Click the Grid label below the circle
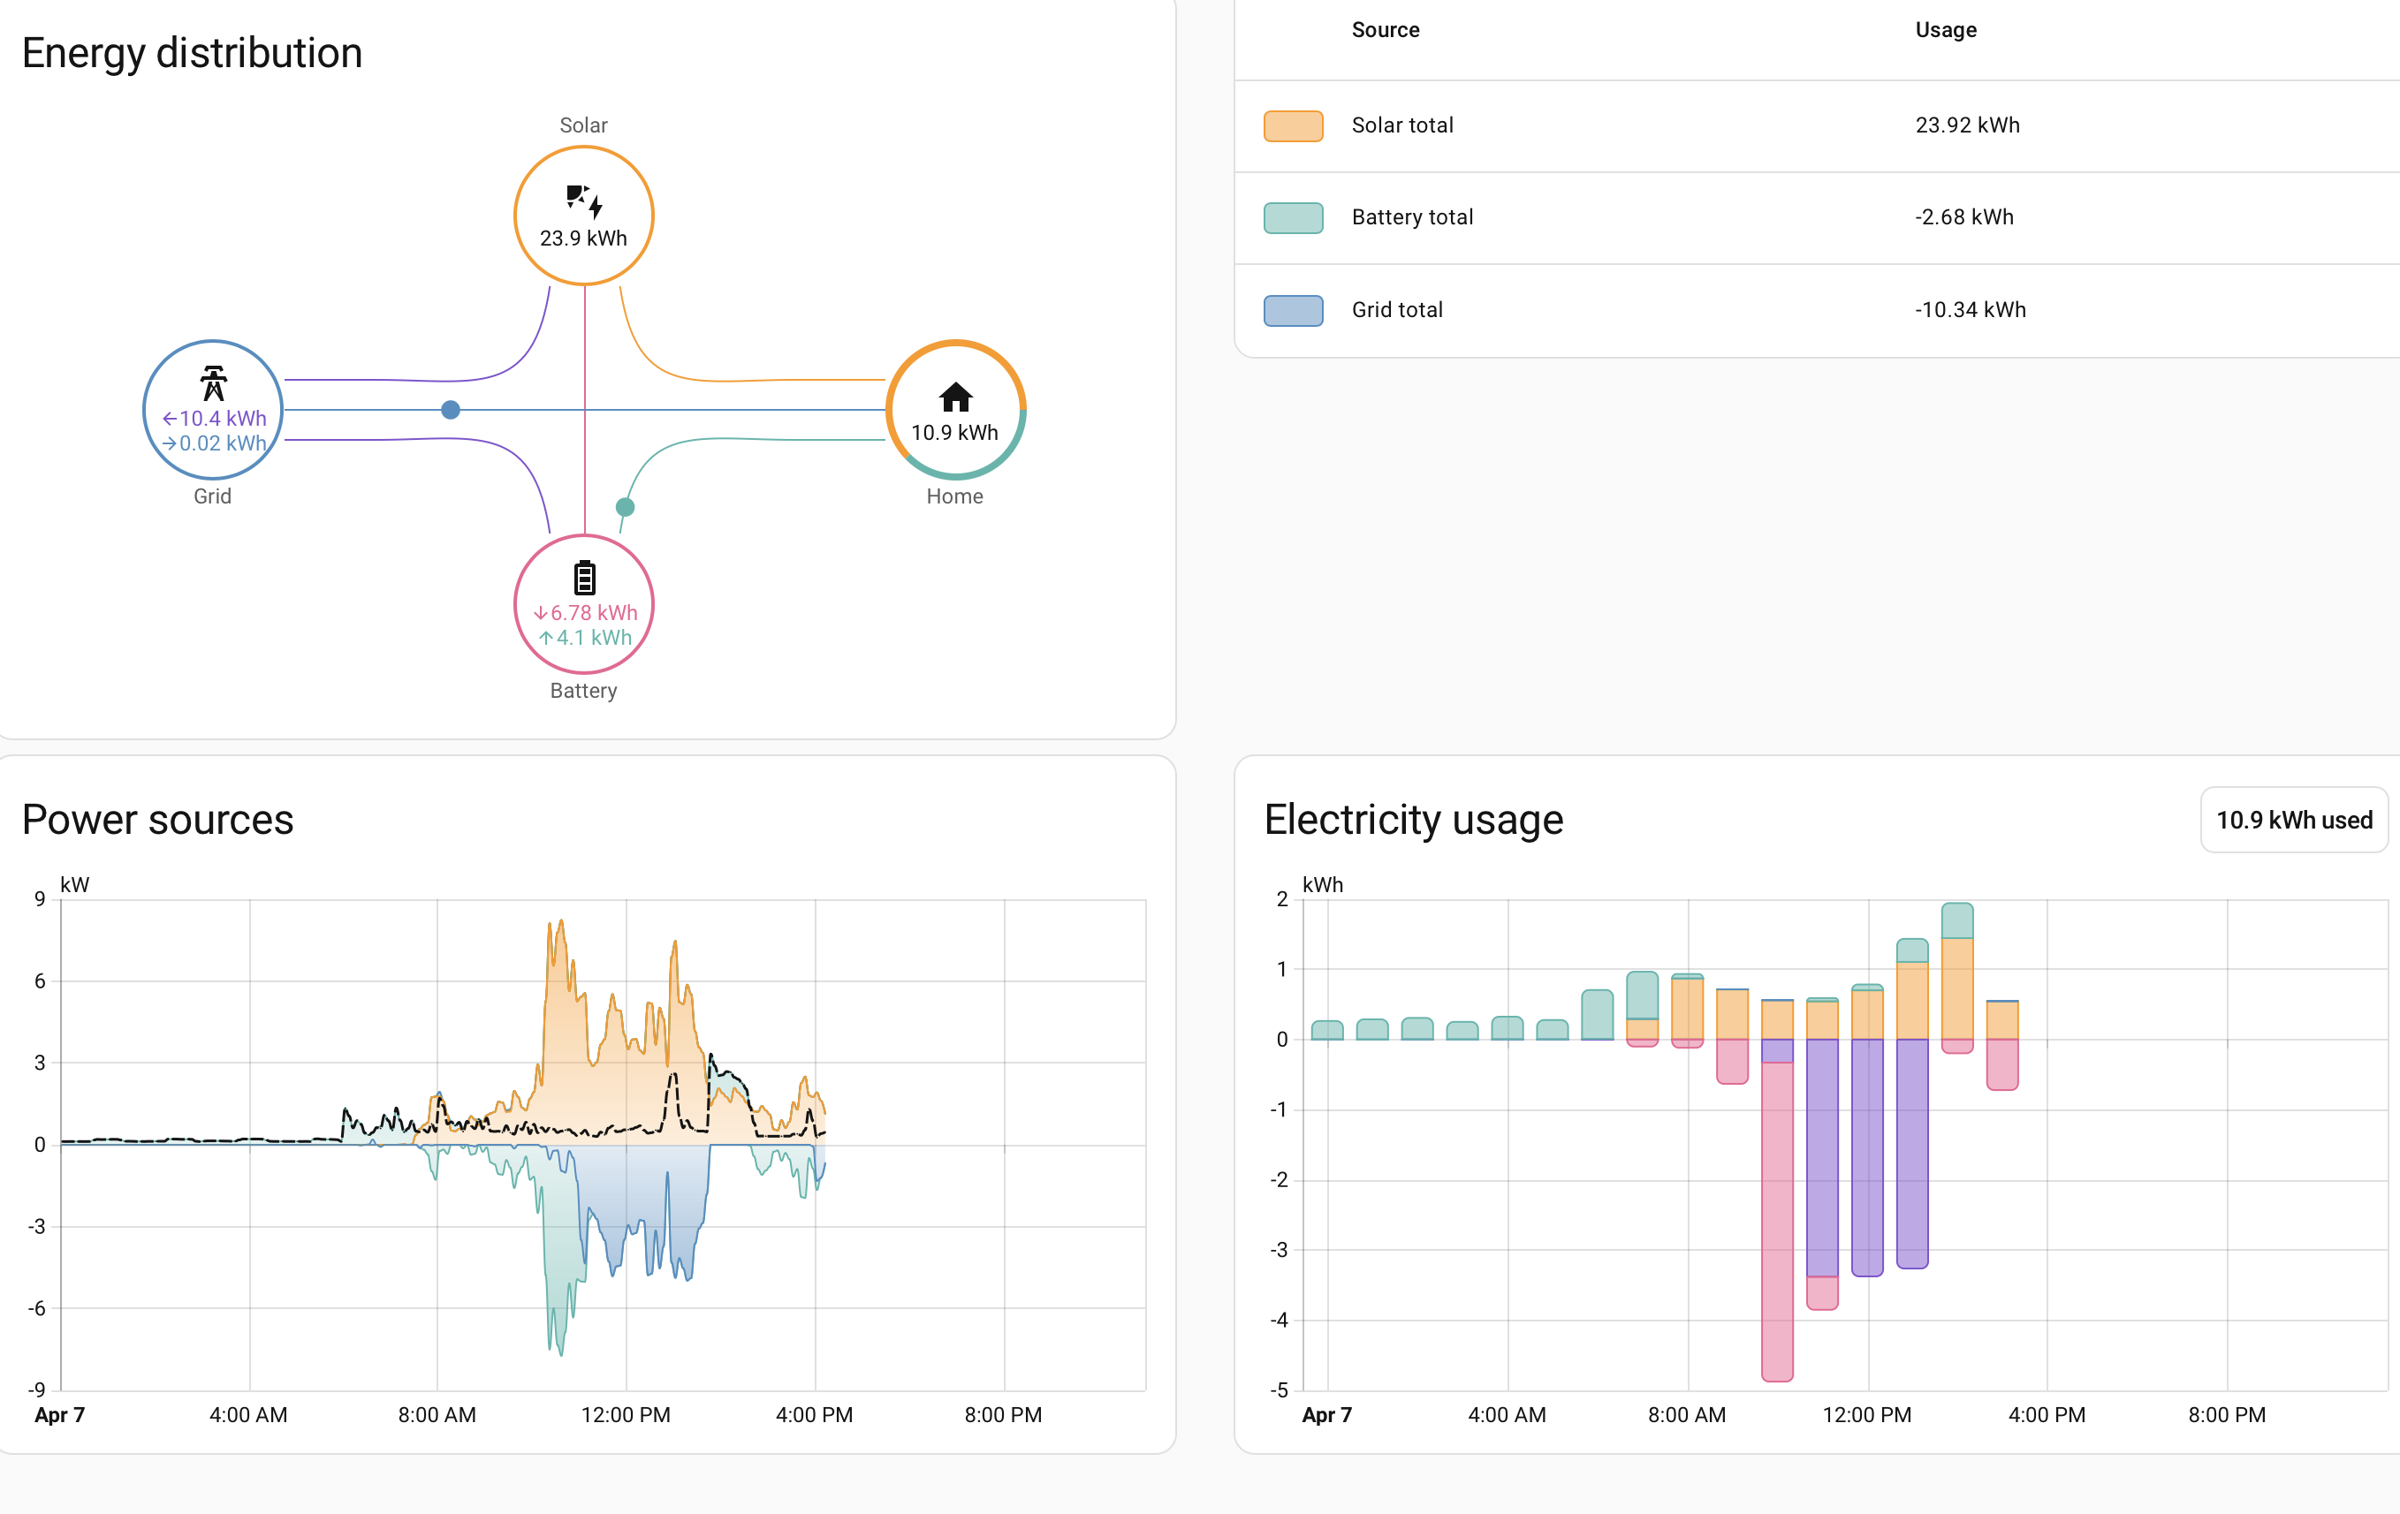 coord(212,496)
